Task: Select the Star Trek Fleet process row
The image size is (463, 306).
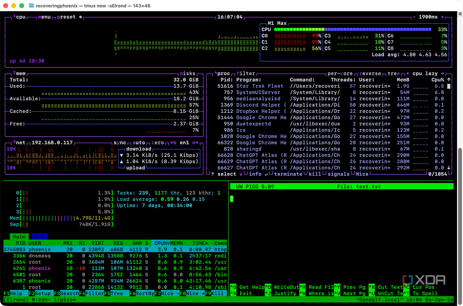Action: click(260, 86)
